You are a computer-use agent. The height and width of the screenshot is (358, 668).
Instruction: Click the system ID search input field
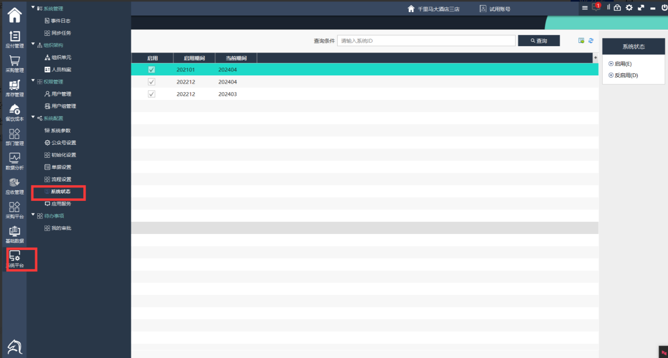pos(426,40)
